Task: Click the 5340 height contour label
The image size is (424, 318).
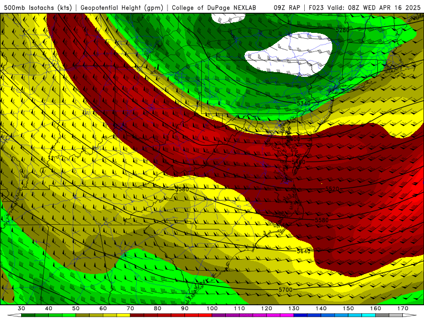Action: (304, 103)
